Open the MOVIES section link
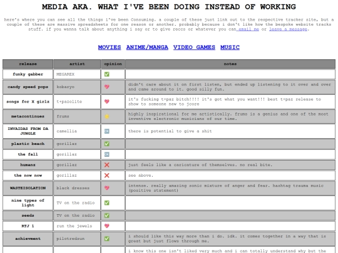The image size is (338, 253). click(110, 47)
